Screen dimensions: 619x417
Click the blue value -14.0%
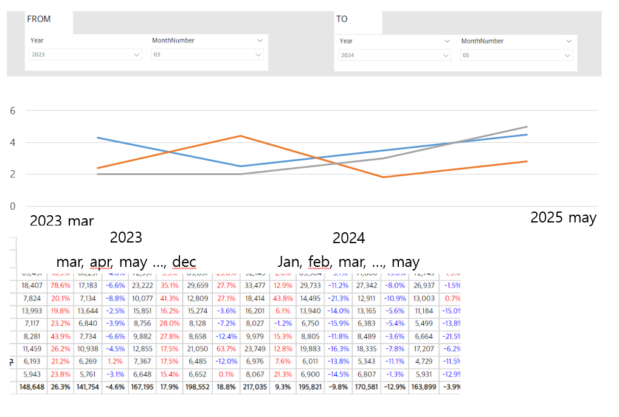tap(339, 311)
